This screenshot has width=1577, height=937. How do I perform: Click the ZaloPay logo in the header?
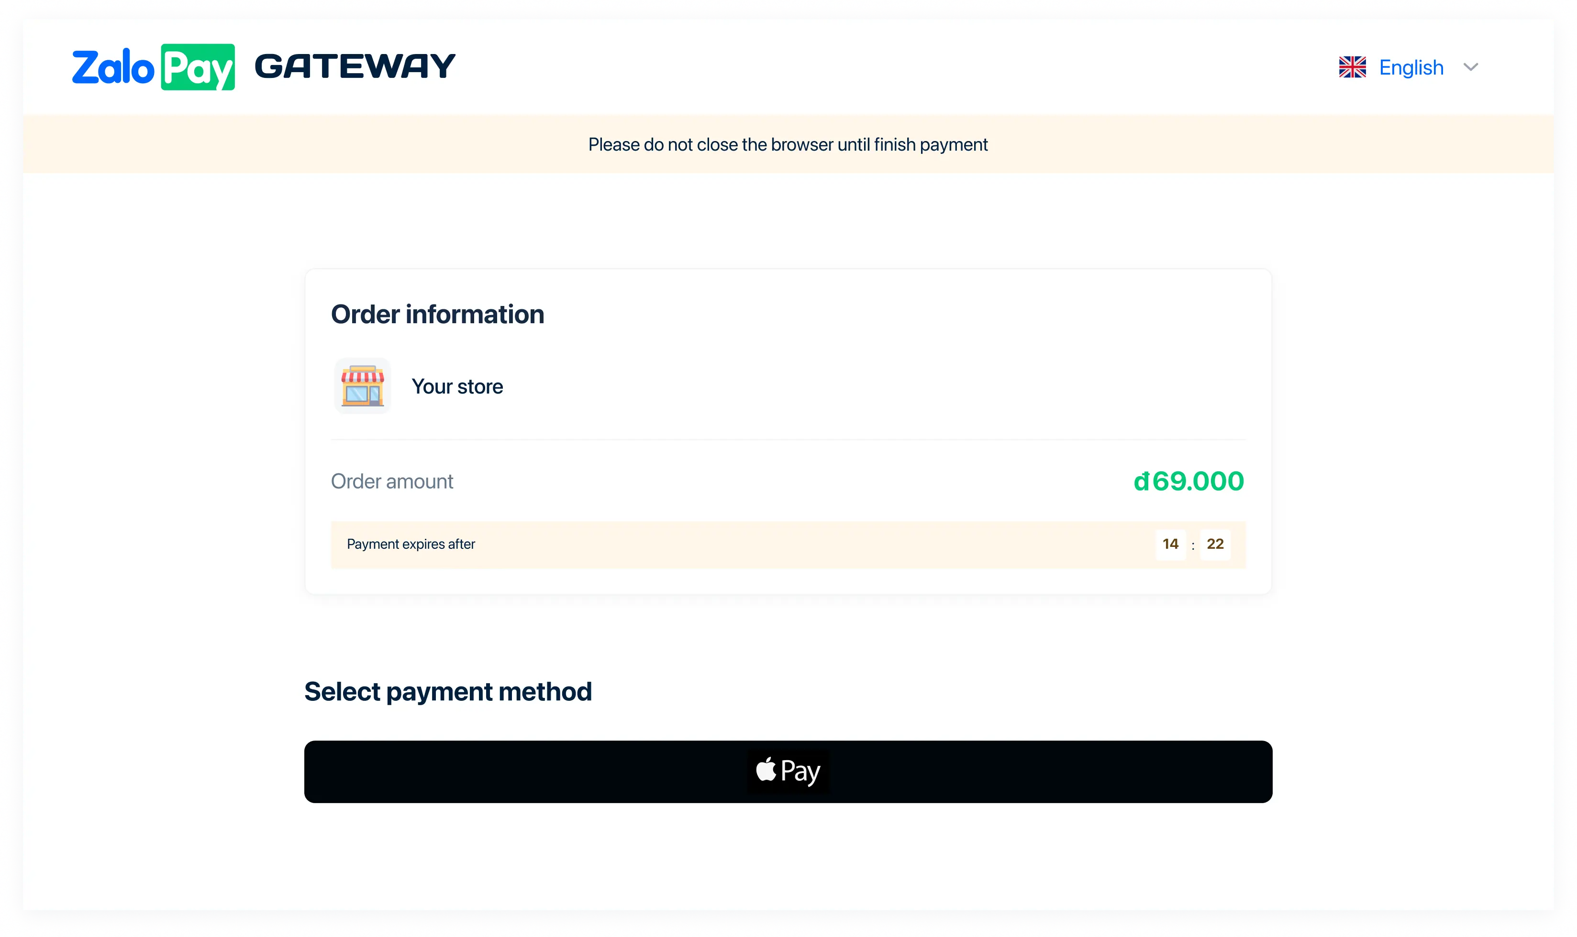(154, 67)
